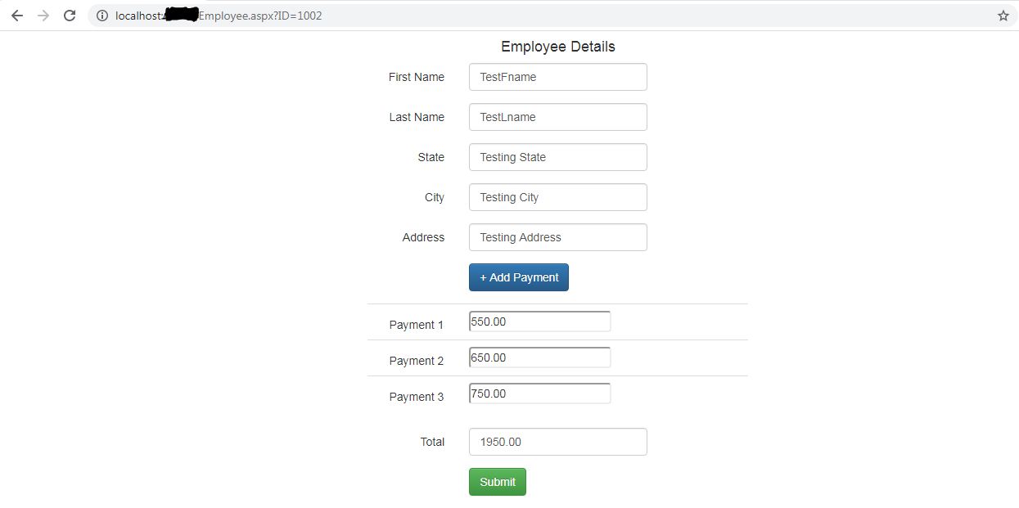Select the Payment 2 amount box
This screenshot has height=508, width=1019.
[540, 357]
